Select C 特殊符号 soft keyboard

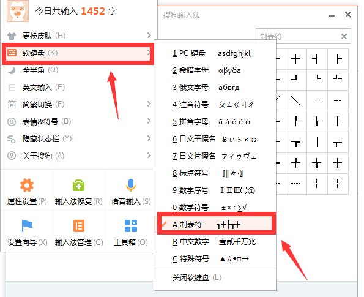click(x=215, y=258)
